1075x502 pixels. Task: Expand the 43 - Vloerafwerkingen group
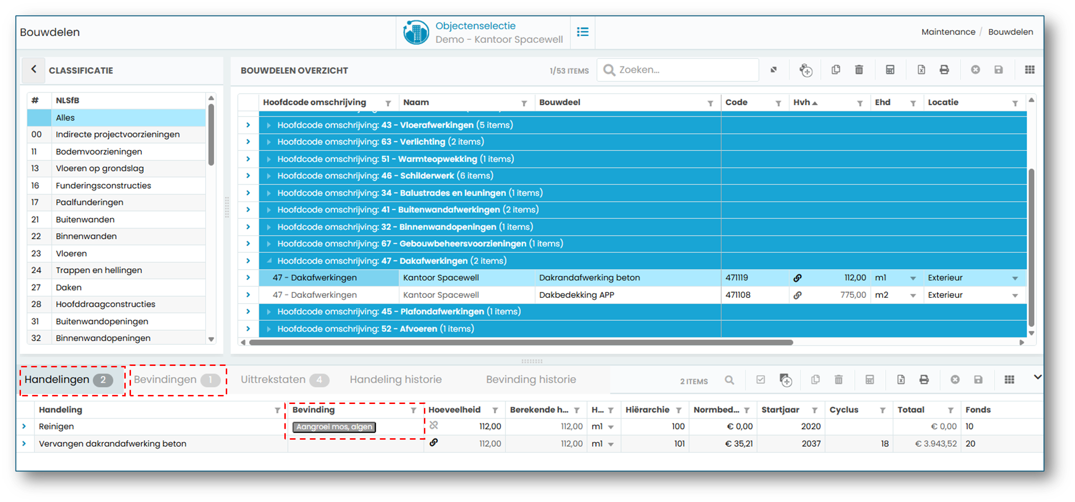point(269,125)
